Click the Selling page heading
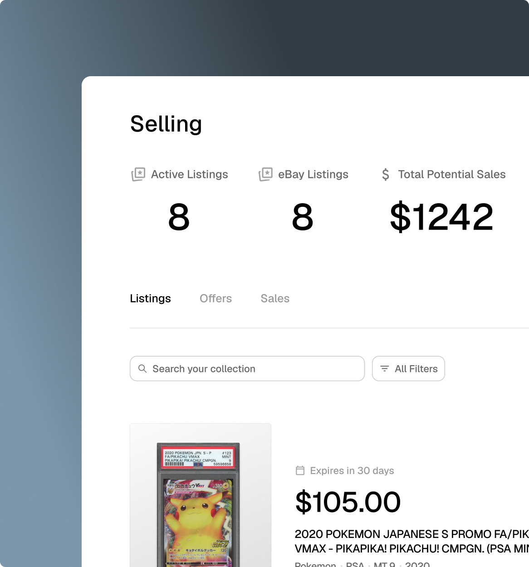The width and height of the screenshot is (529, 567). [x=166, y=124]
